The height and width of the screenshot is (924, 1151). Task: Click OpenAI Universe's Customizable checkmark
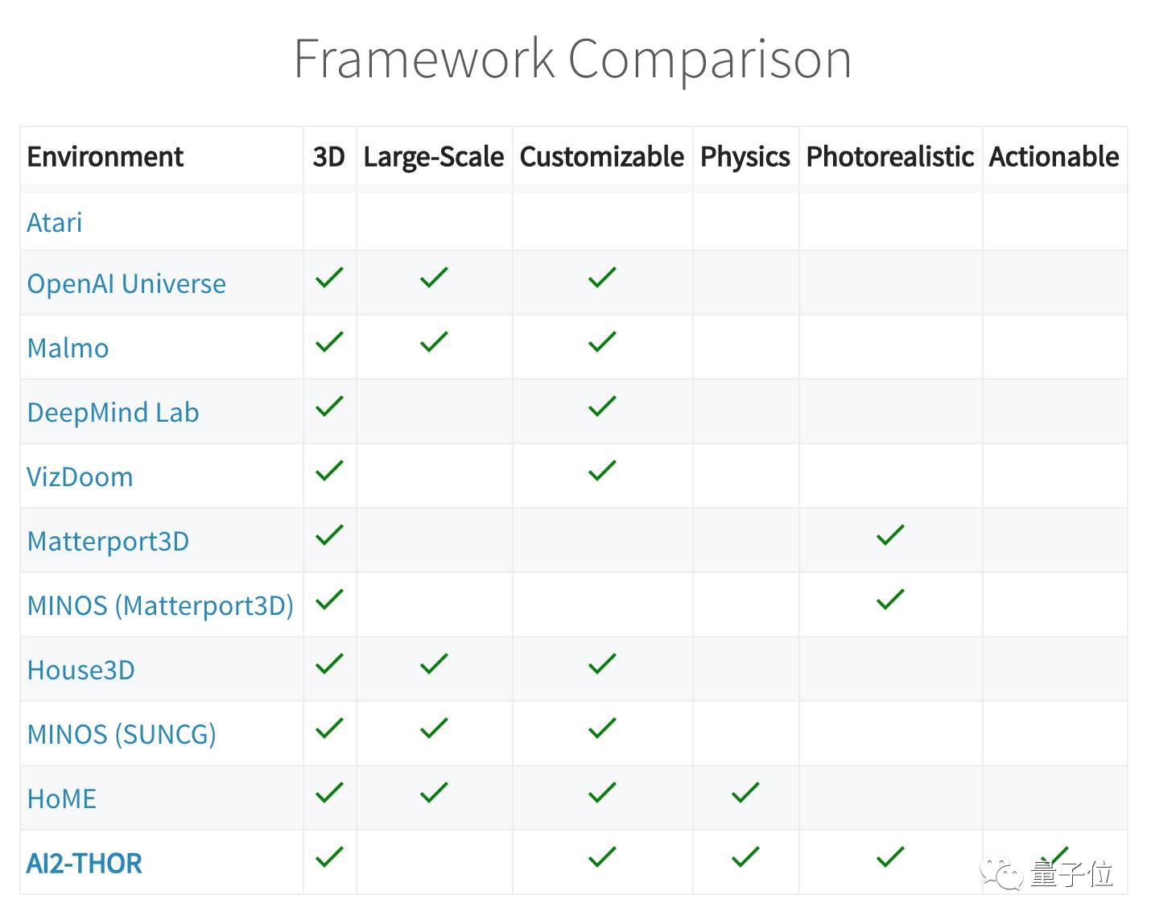(x=602, y=278)
